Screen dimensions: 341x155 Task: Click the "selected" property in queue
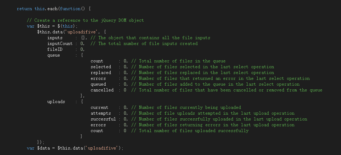tap(101, 67)
